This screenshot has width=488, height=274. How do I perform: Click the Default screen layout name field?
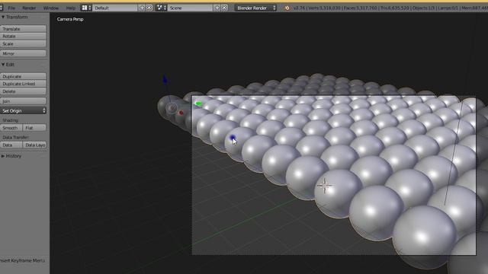click(x=115, y=8)
